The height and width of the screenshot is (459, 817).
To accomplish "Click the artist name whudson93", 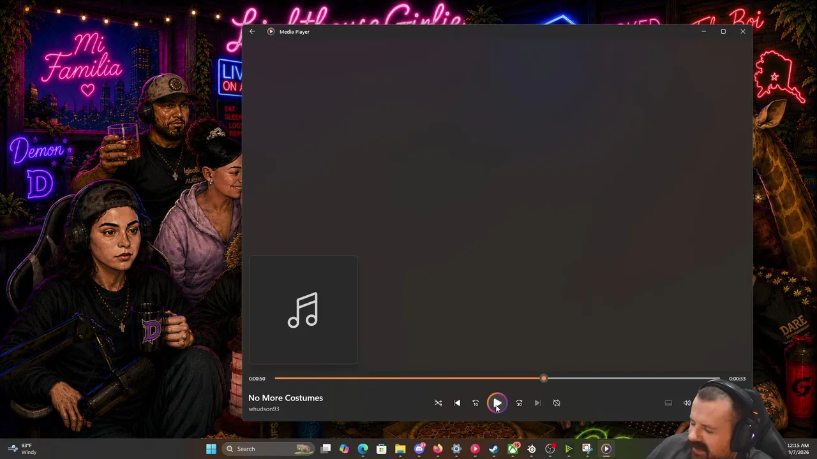I will tap(264, 409).
